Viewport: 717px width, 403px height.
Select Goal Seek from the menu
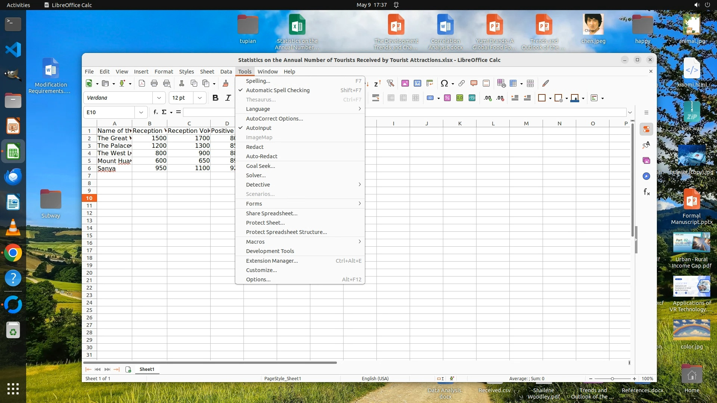pyautogui.click(x=260, y=166)
